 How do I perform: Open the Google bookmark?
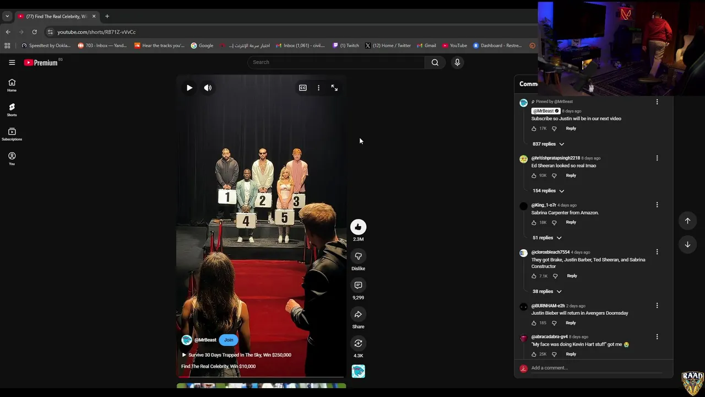click(x=202, y=46)
